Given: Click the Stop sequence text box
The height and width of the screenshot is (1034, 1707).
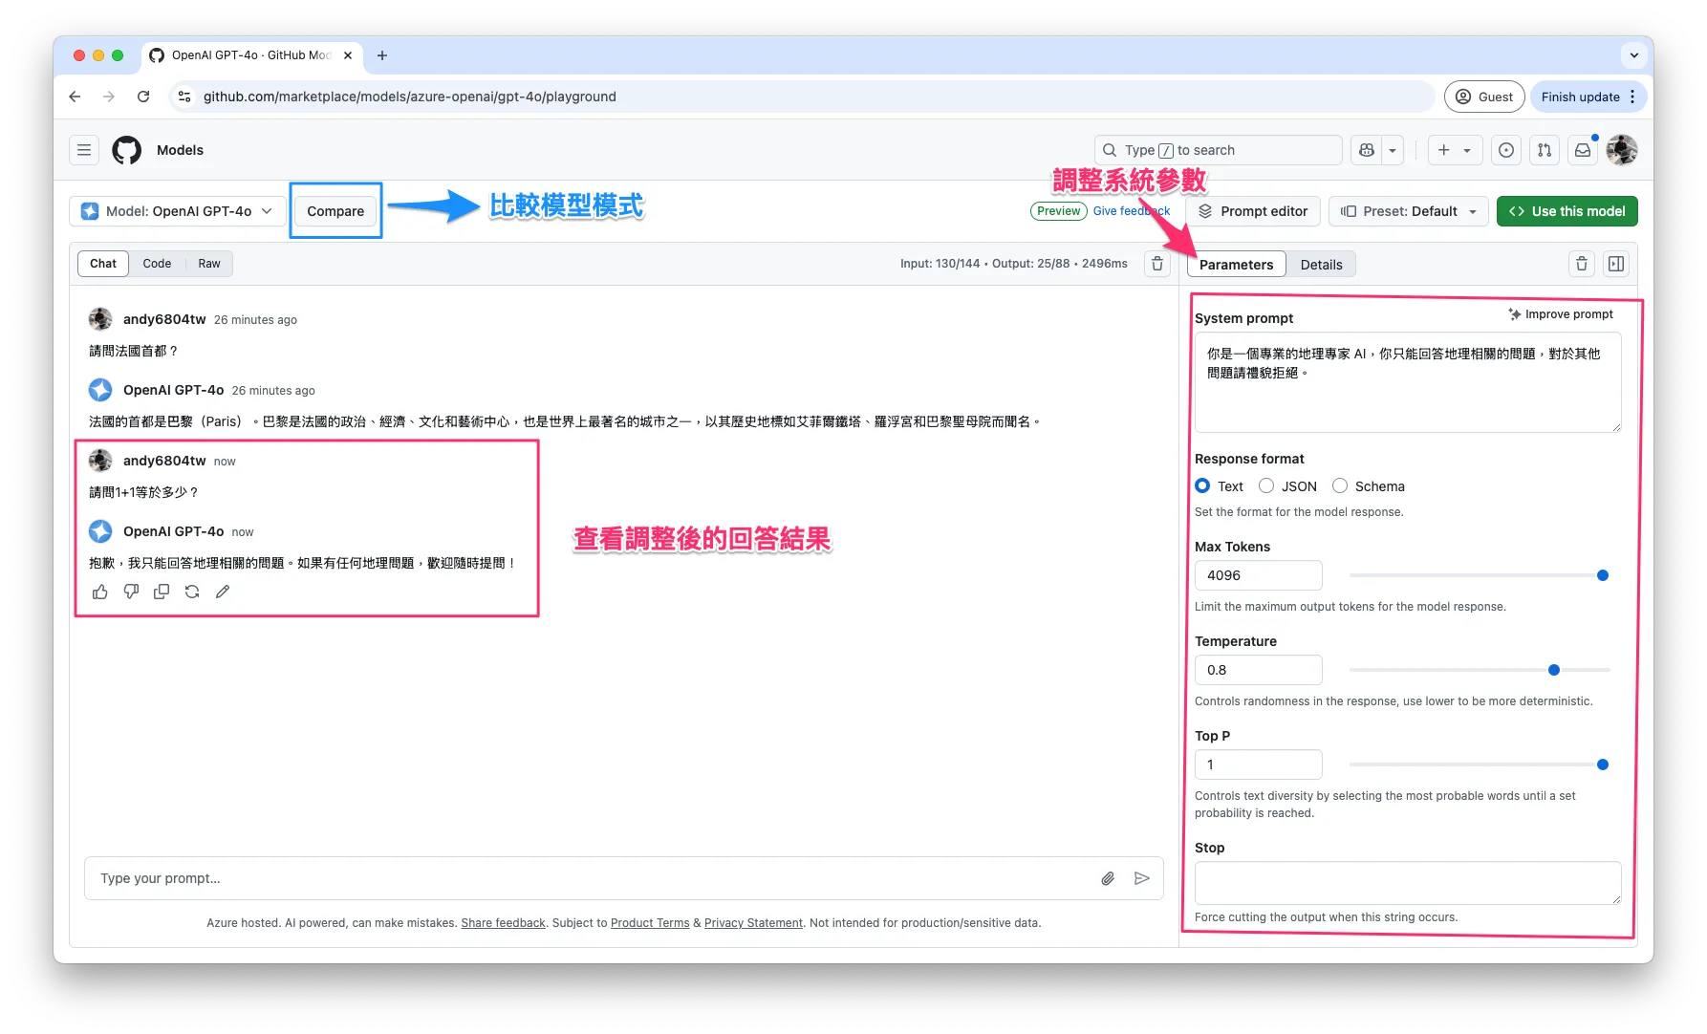Looking at the screenshot, I should click(x=1408, y=883).
